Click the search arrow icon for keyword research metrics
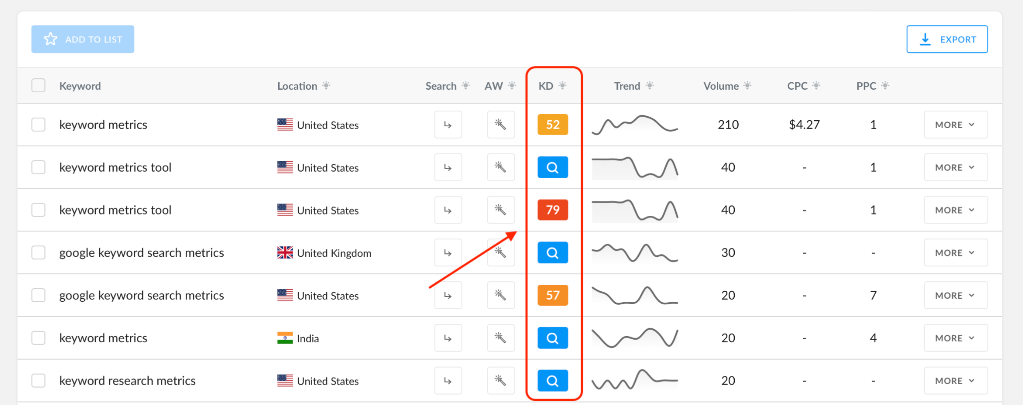The width and height of the screenshot is (1023, 405). pyautogui.click(x=448, y=381)
